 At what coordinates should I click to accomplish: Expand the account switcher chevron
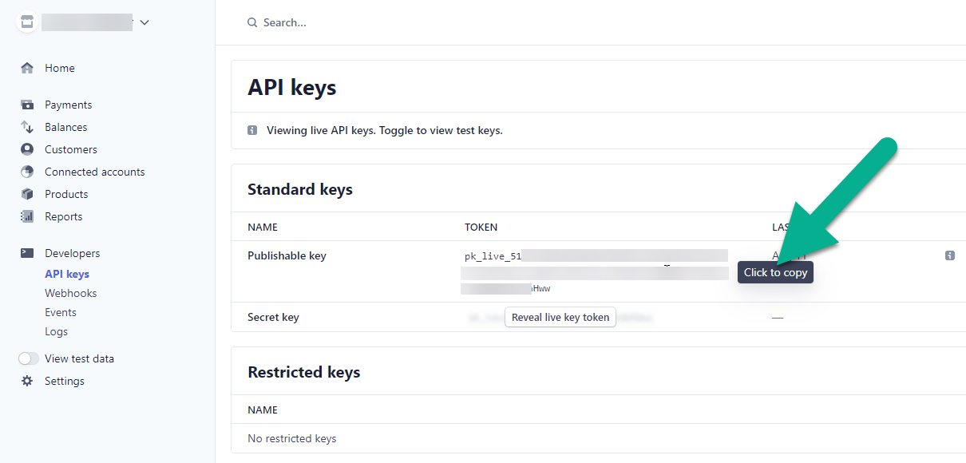coord(145,22)
